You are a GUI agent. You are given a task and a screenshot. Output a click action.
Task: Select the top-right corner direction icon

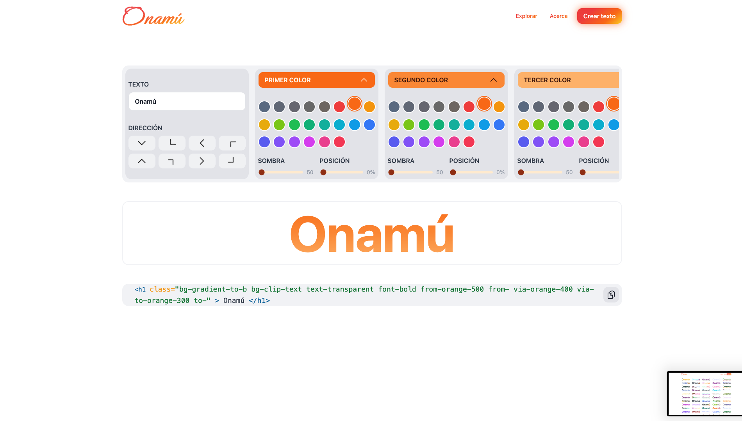coord(172,161)
